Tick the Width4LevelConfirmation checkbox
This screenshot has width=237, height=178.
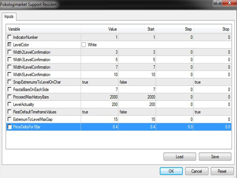click(x=10, y=67)
